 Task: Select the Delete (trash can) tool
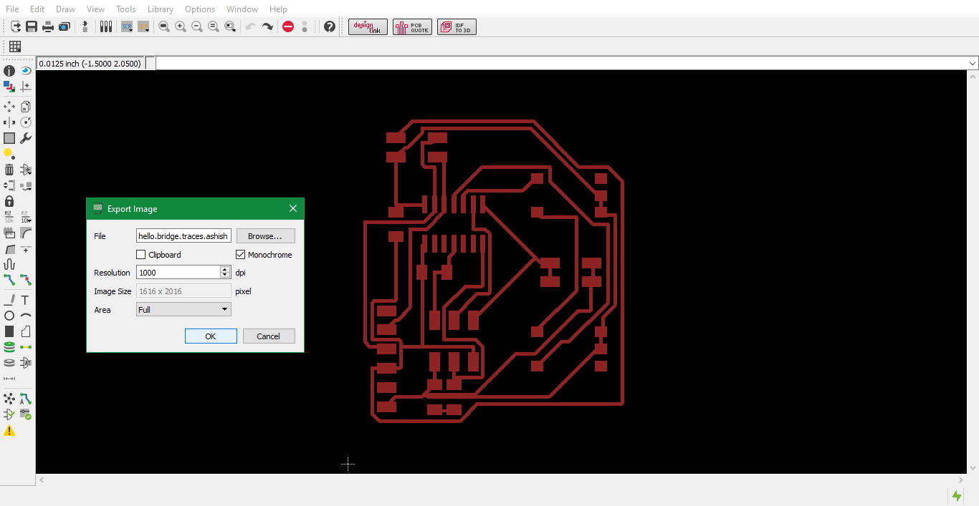pos(9,170)
